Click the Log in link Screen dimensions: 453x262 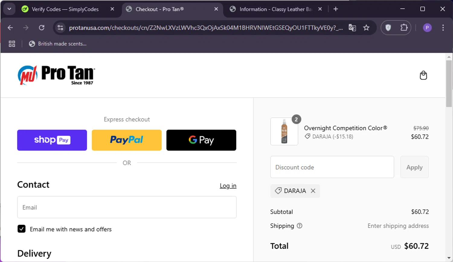[x=228, y=186]
